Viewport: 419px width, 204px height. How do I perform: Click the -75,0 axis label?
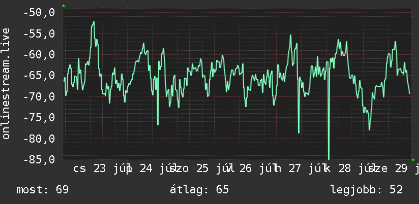[x=39, y=118]
